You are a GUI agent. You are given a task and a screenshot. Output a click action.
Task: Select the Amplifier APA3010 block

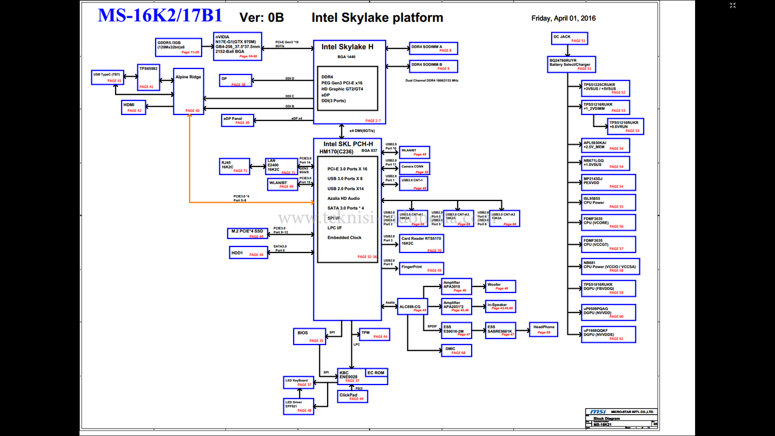[457, 286]
